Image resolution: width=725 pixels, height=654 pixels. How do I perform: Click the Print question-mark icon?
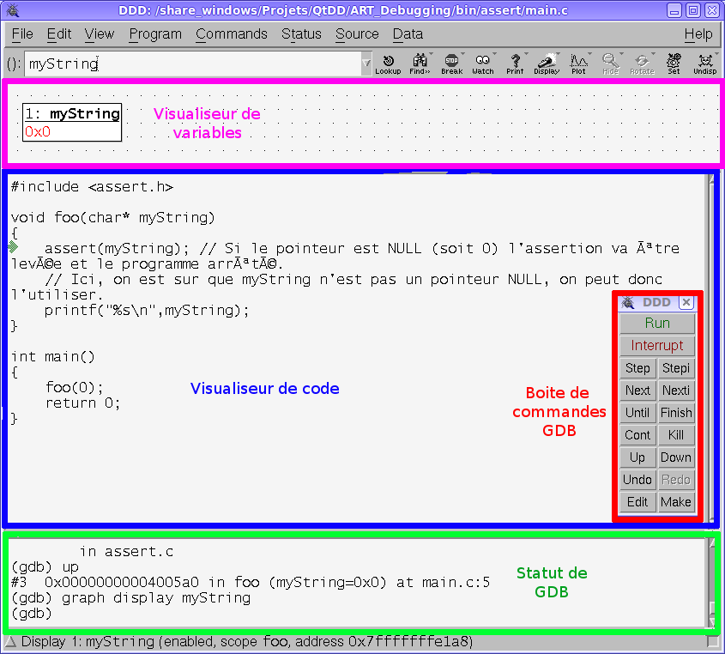(x=515, y=64)
